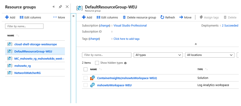
Task: Collapse the Resource groups blade with double chevron
Action: click(54, 7)
